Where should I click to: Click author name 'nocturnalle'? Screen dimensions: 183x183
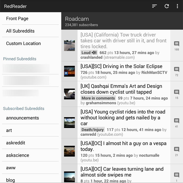[149, 155]
